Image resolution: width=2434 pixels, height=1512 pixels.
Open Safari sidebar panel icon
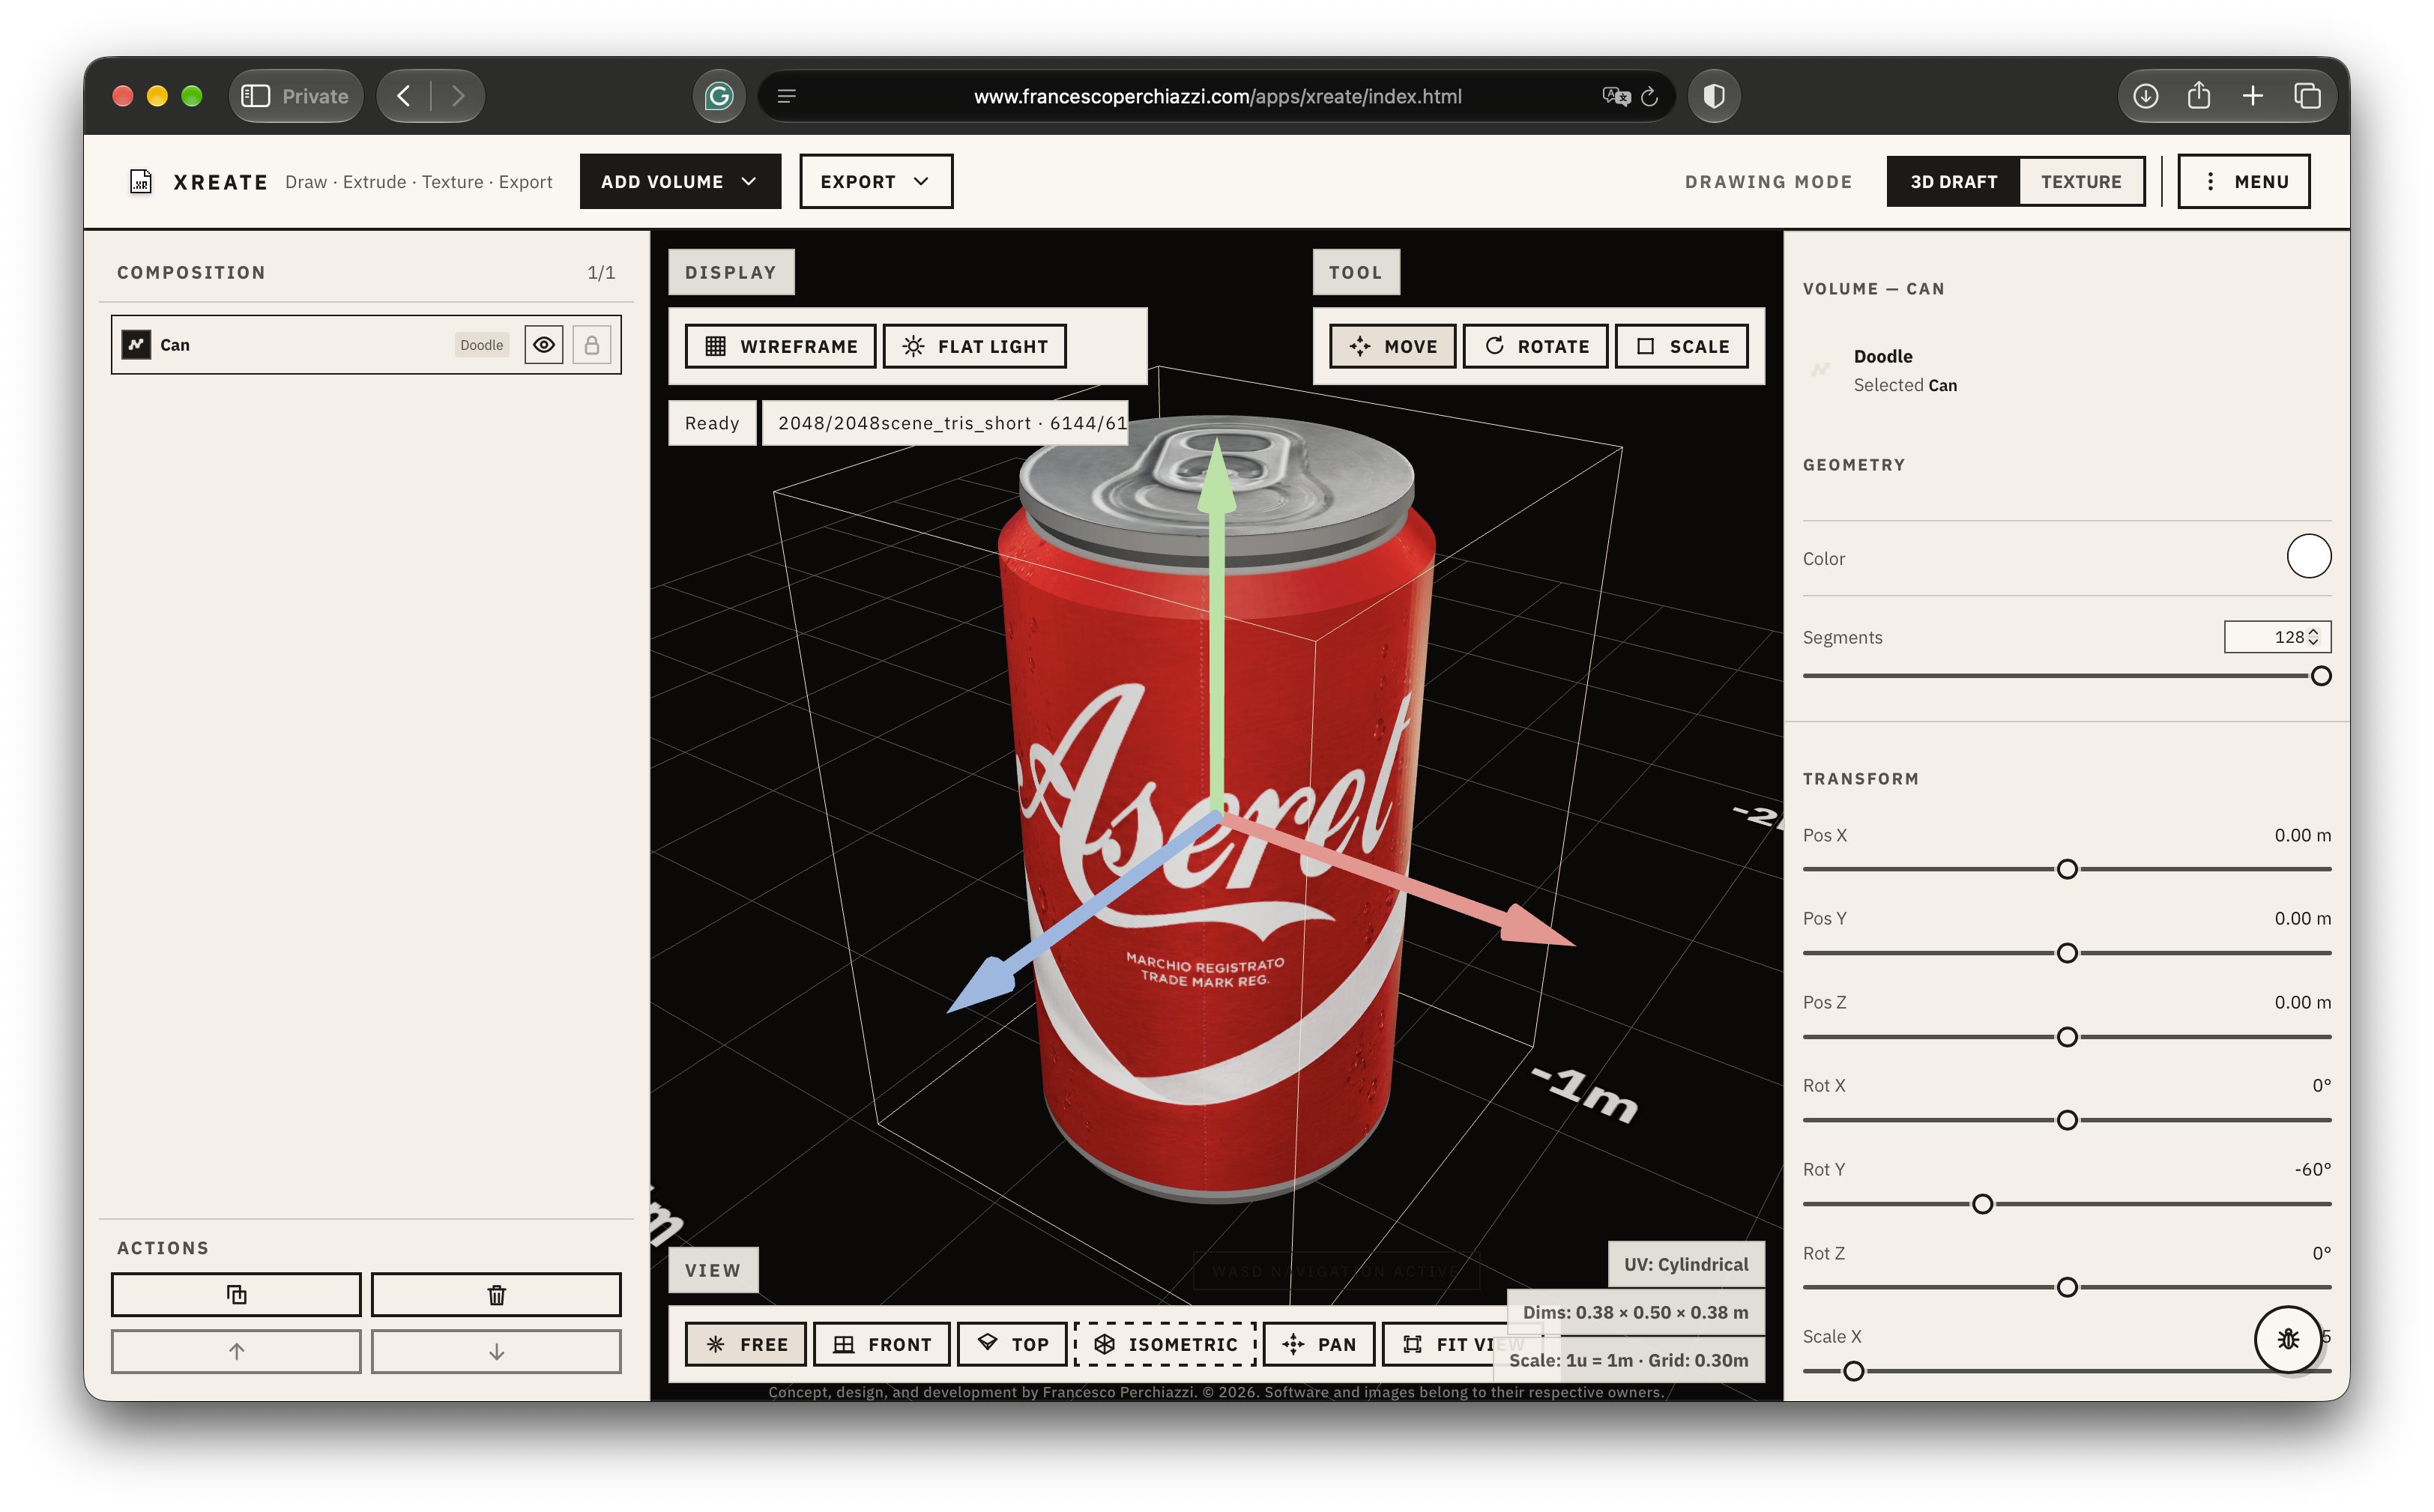[x=255, y=96]
